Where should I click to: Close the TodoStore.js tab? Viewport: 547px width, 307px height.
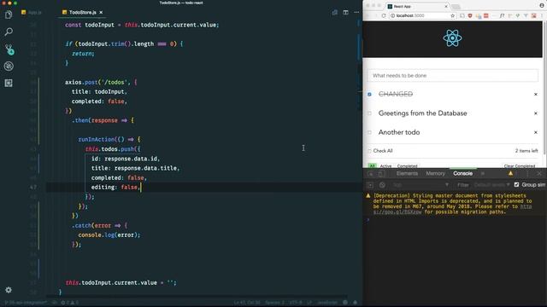pyautogui.click(x=101, y=12)
